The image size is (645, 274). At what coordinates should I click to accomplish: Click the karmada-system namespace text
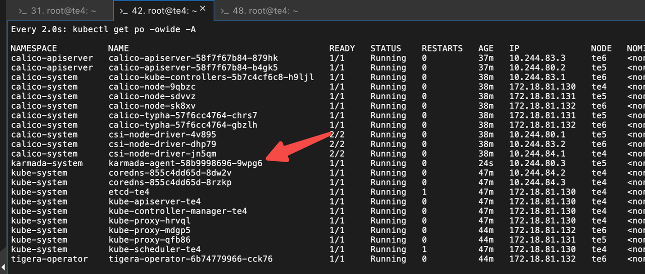(x=47, y=163)
